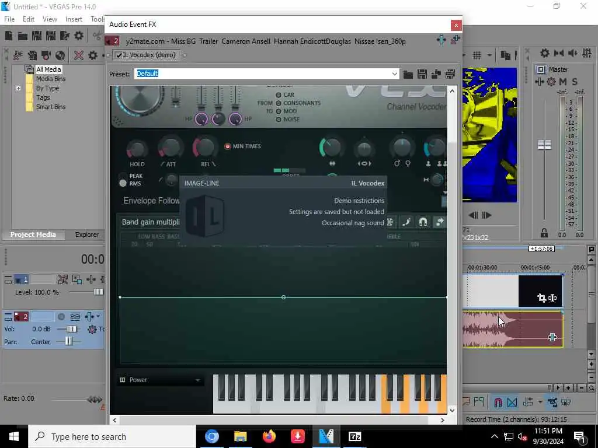The height and width of the screenshot is (448, 598).
Task: Switch to the Project Media tab
Action: coord(33,235)
